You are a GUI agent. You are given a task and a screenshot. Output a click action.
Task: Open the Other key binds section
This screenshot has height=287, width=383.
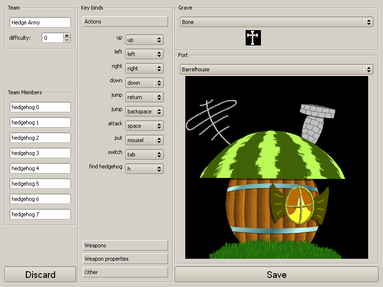(x=125, y=272)
